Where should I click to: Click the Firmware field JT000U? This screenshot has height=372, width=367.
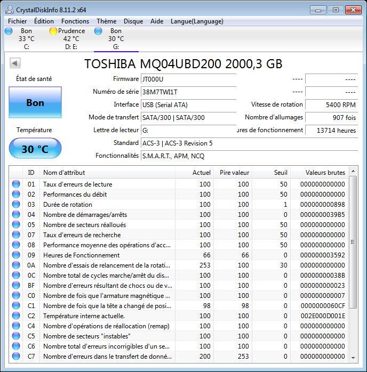click(188, 79)
